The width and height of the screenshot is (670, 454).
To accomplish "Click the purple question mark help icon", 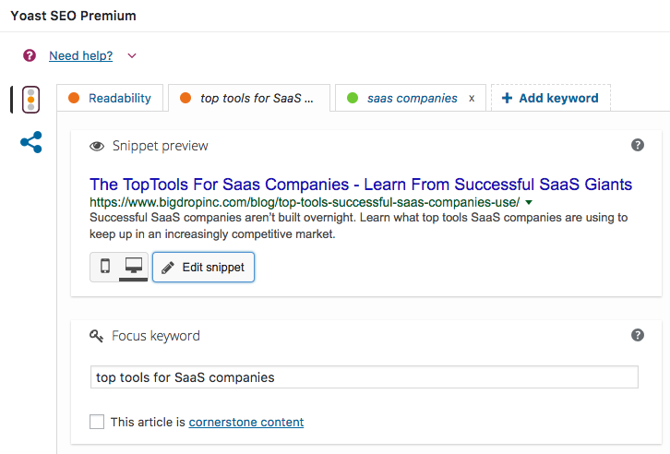I will (x=30, y=55).
